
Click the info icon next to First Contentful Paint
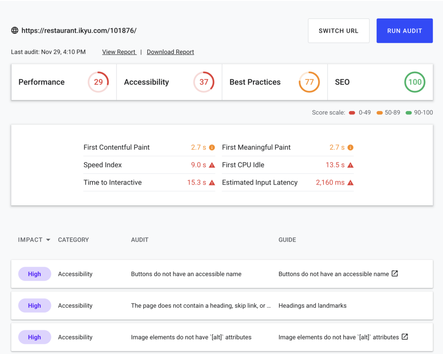pos(212,147)
